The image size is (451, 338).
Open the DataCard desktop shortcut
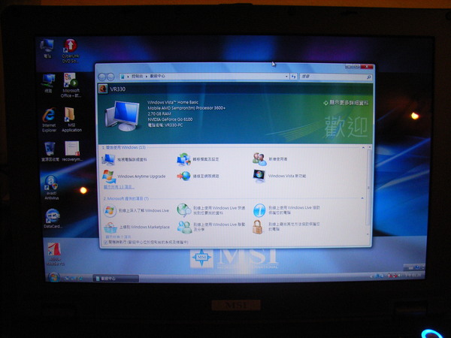[x=53, y=219]
